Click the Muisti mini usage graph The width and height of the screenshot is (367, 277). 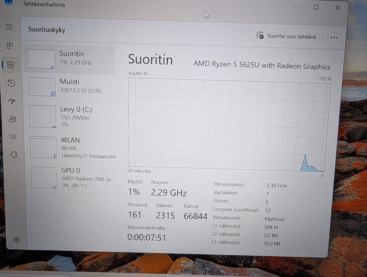(42, 87)
